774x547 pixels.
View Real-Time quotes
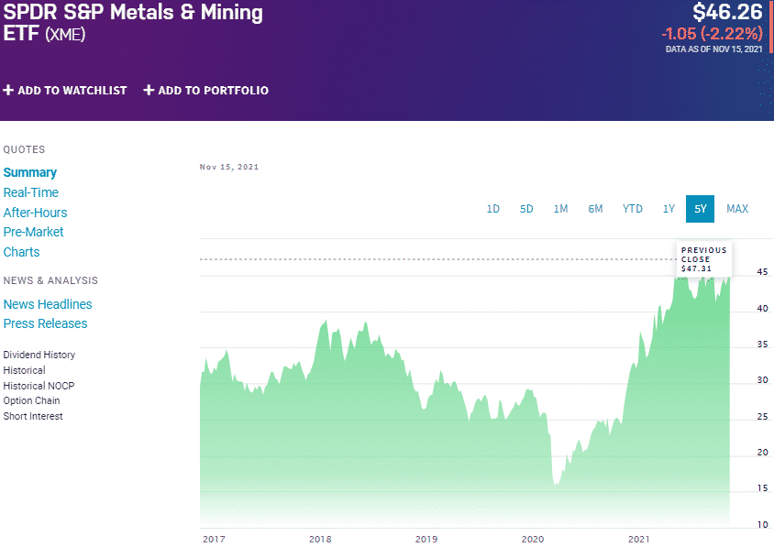pos(33,192)
